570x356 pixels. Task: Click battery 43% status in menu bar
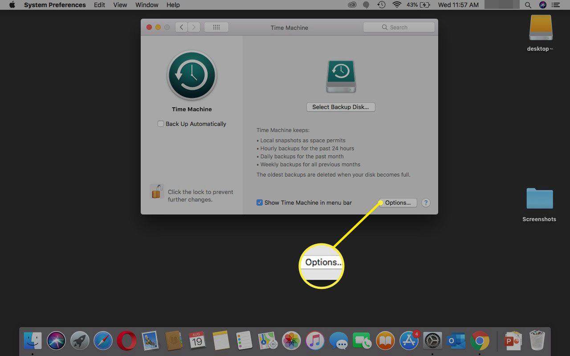click(x=418, y=5)
